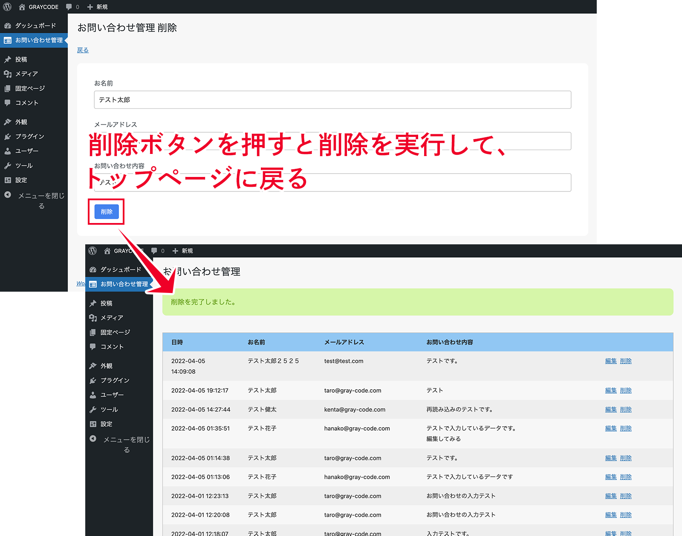
Task: Click the home icon in the bottom window's admin bar
Action: 107,251
